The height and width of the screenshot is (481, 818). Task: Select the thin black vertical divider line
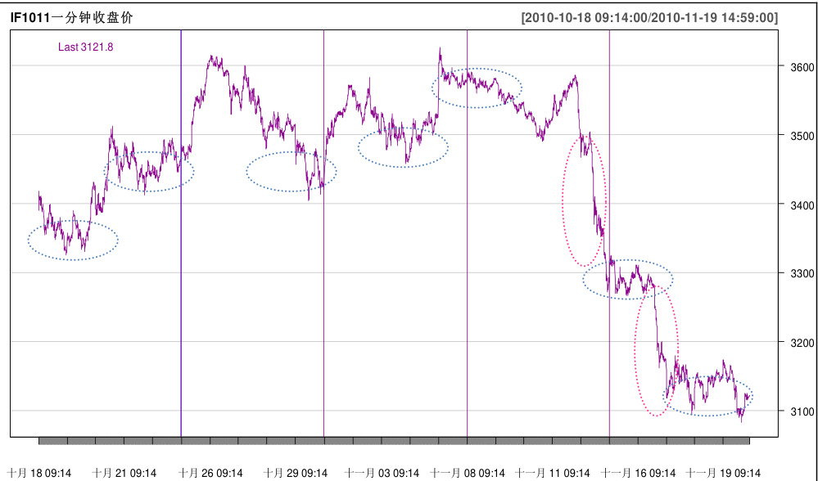pos(324,245)
